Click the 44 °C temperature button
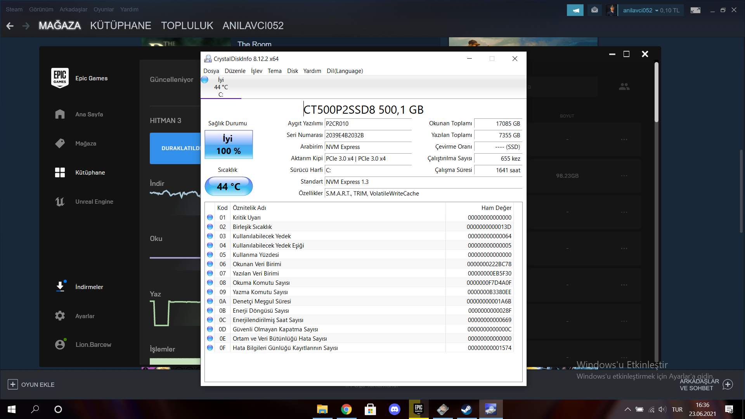745x419 pixels. pyautogui.click(x=229, y=187)
